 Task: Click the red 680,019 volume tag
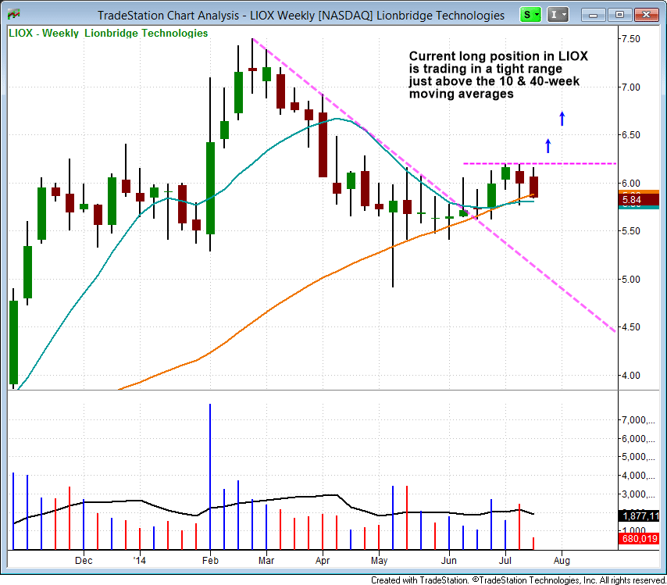point(639,539)
